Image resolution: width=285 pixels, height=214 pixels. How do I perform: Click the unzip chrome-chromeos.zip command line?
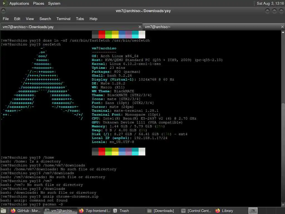point(50,196)
